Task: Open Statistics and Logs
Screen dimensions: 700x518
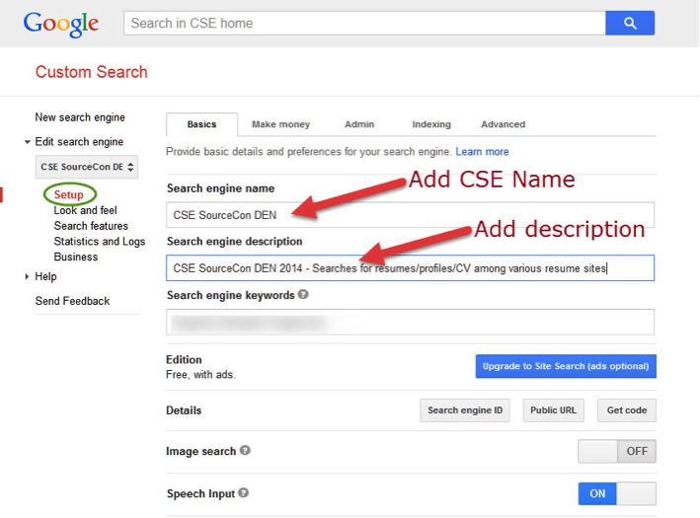Action: 100,242
